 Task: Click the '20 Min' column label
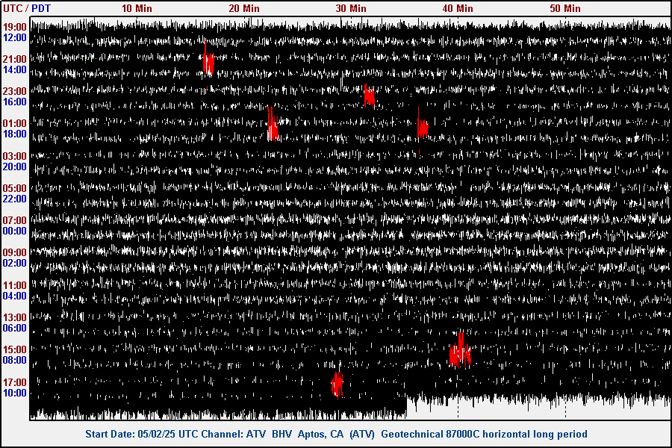(x=244, y=8)
